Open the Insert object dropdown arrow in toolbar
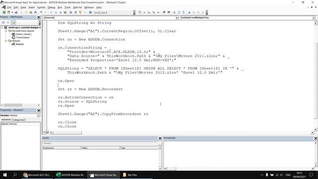 click(x=12, y=12)
